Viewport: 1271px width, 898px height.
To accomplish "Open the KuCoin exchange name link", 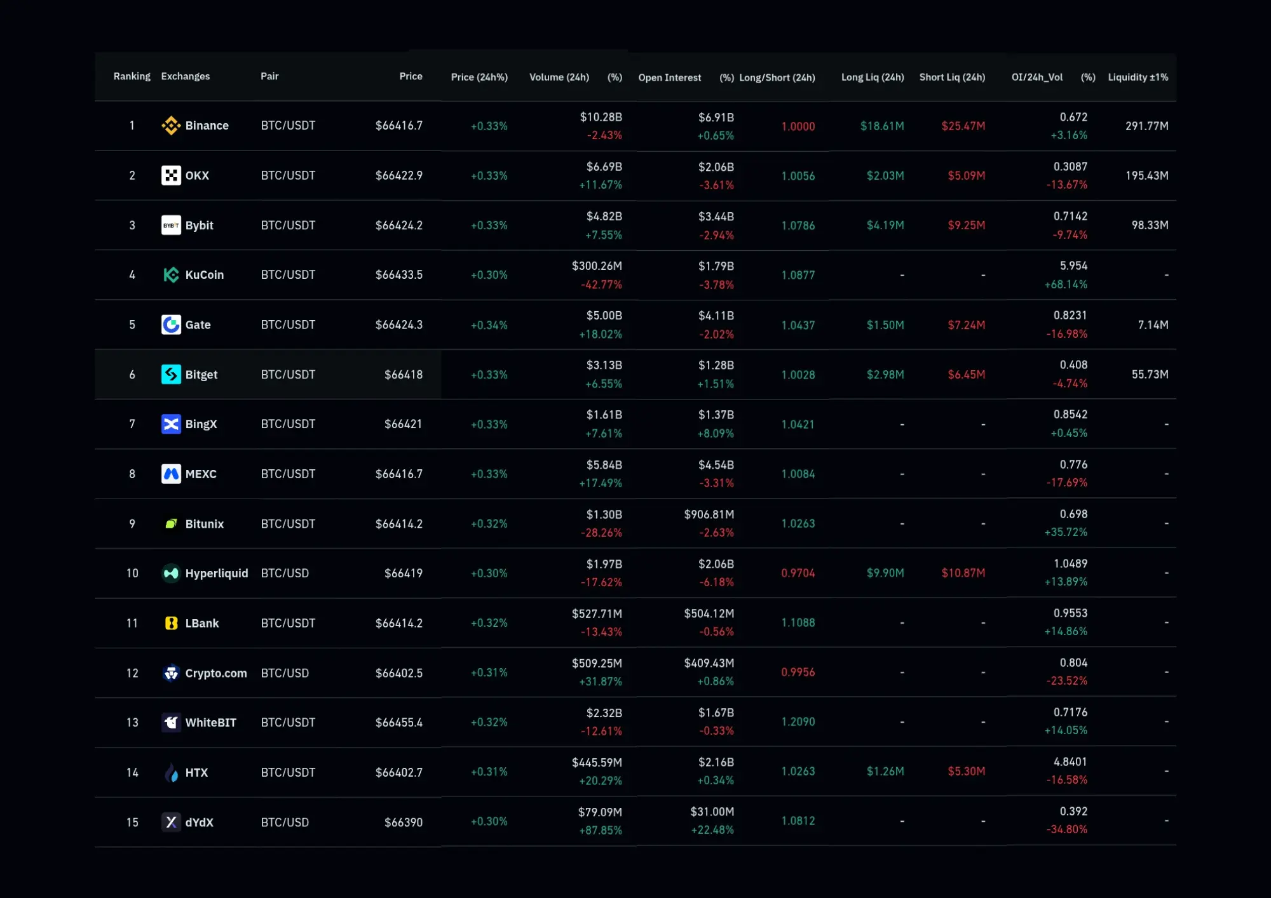I will pyautogui.click(x=205, y=274).
